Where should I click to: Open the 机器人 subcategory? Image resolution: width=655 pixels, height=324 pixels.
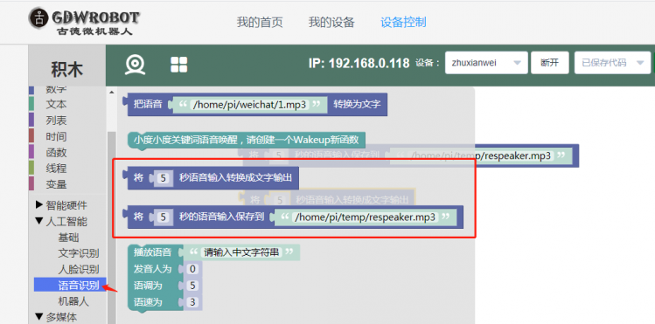tap(73, 301)
